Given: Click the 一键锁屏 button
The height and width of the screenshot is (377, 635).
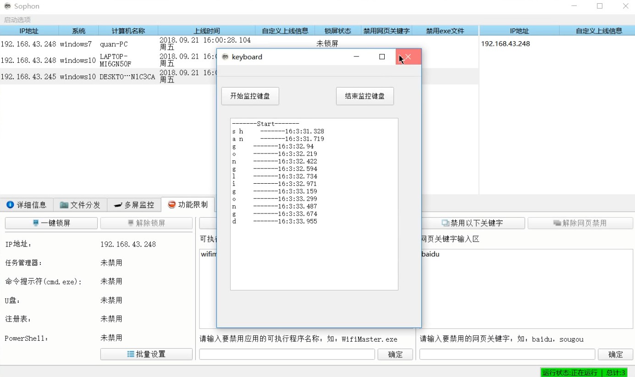Looking at the screenshot, I should pyautogui.click(x=51, y=223).
